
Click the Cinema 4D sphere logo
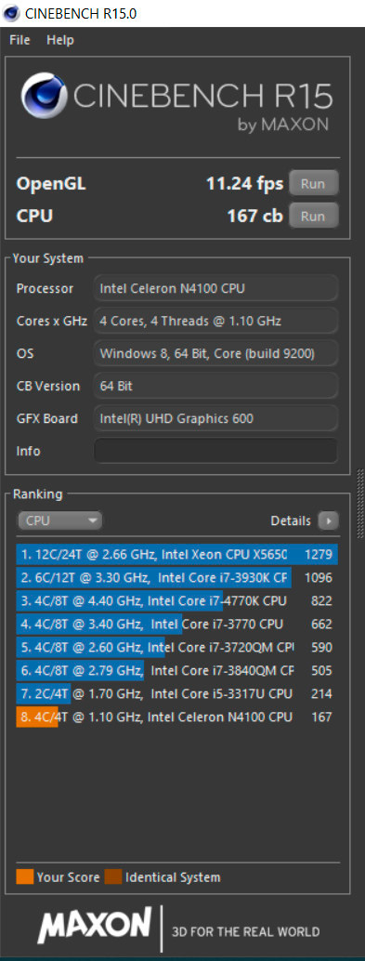point(45,96)
